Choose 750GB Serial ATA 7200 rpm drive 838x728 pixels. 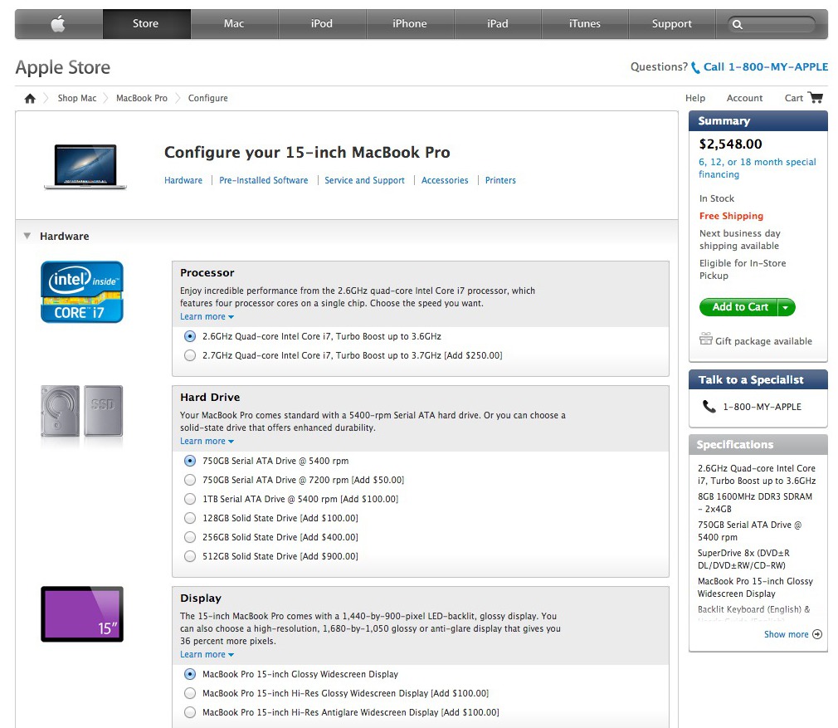[x=190, y=480]
